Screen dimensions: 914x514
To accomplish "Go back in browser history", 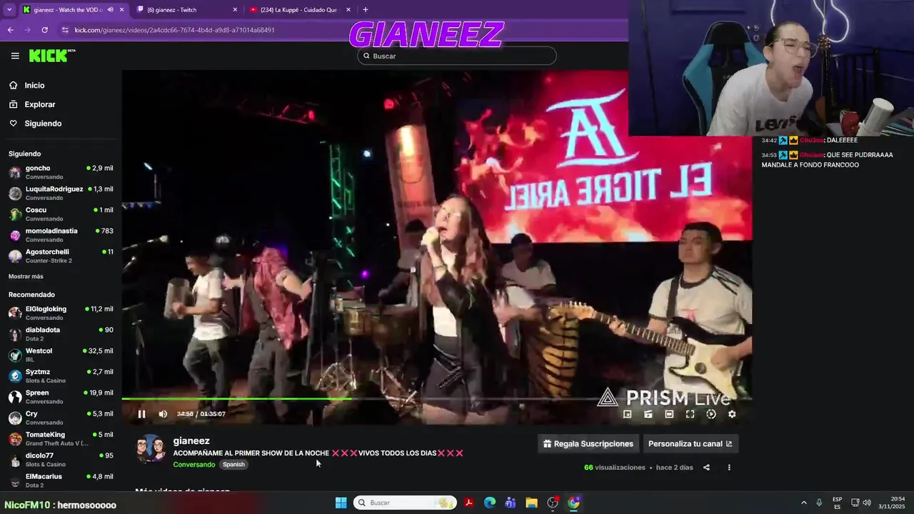I will [x=10, y=30].
